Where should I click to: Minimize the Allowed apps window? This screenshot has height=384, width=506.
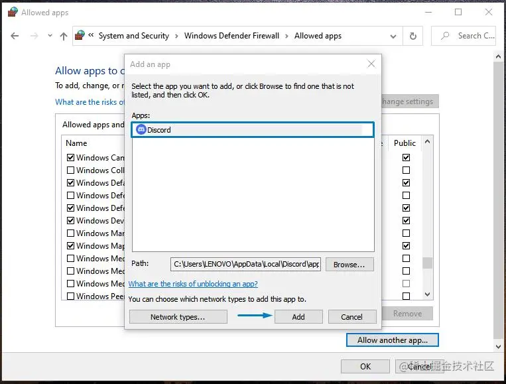pyautogui.click(x=428, y=12)
